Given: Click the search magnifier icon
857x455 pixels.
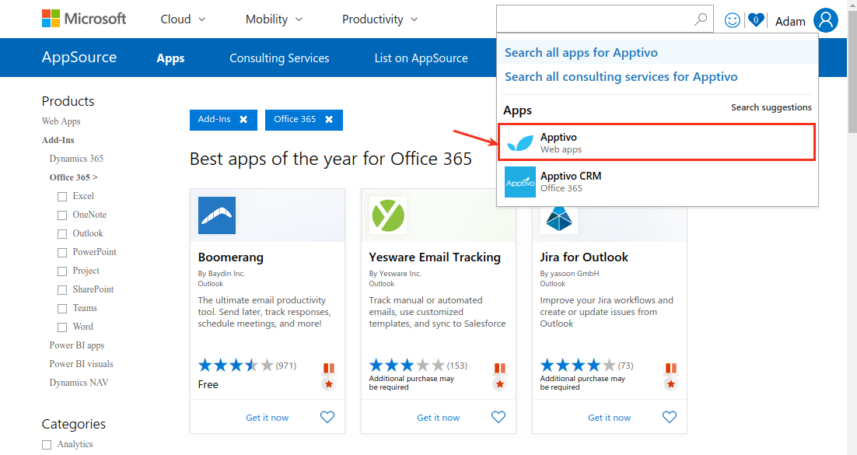Looking at the screenshot, I should pyautogui.click(x=700, y=19).
